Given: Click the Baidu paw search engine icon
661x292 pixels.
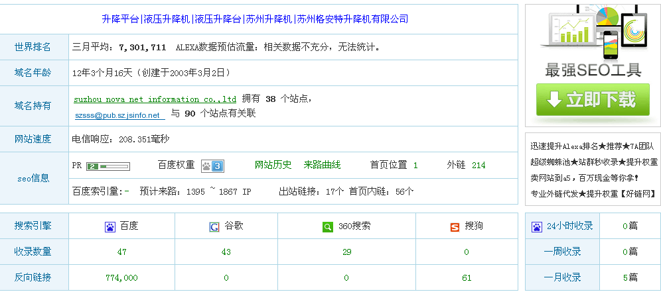Looking at the screenshot, I should 110,226.
